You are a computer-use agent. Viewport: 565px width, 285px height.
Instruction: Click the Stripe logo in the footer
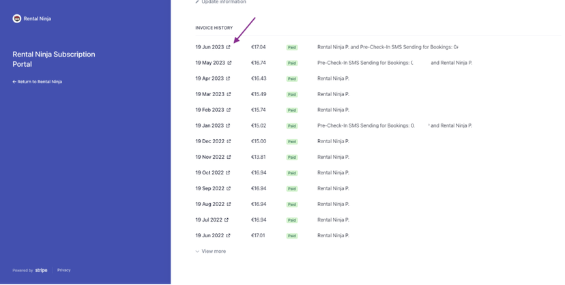pos(41,270)
